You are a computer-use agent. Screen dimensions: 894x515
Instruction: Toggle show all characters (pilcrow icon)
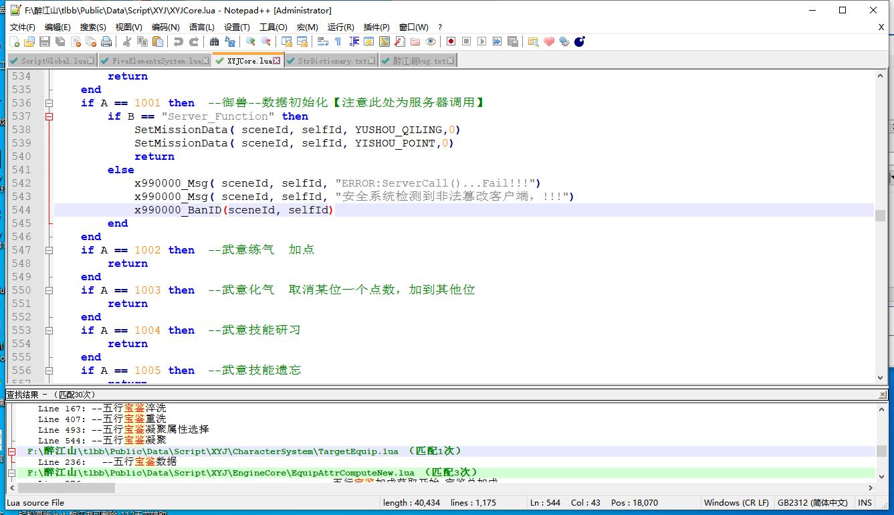(x=338, y=41)
